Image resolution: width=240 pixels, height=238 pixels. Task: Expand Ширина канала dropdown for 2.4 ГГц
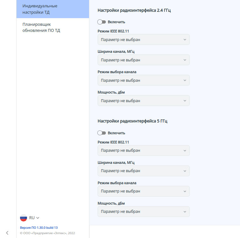tap(143, 60)
